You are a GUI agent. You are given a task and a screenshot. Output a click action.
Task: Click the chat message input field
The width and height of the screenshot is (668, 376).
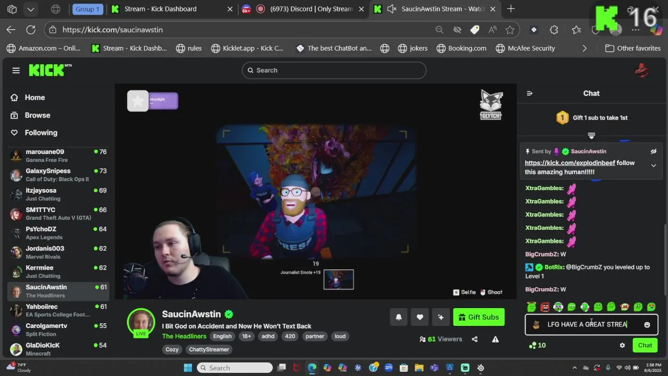coord(591,324)
